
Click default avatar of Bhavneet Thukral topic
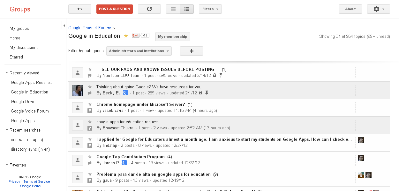tap(78, 125)
